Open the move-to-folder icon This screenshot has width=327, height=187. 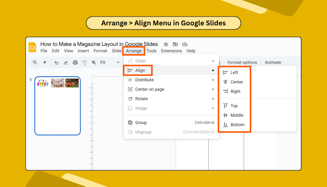point(175,44)
